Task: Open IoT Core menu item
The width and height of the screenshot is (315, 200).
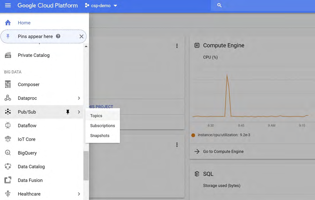Action: [26, 139]
